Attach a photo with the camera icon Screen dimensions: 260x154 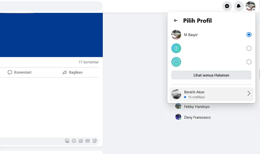tap(81, 141)
